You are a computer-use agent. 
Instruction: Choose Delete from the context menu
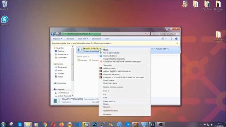point(106,104)
